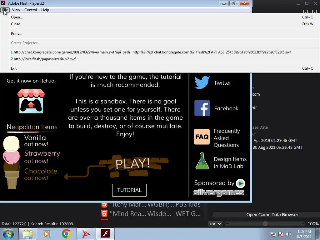The image size is (320, 240).
Task: Click the 30 Aug 2021 date text
Action: click(x=277, y=147)
